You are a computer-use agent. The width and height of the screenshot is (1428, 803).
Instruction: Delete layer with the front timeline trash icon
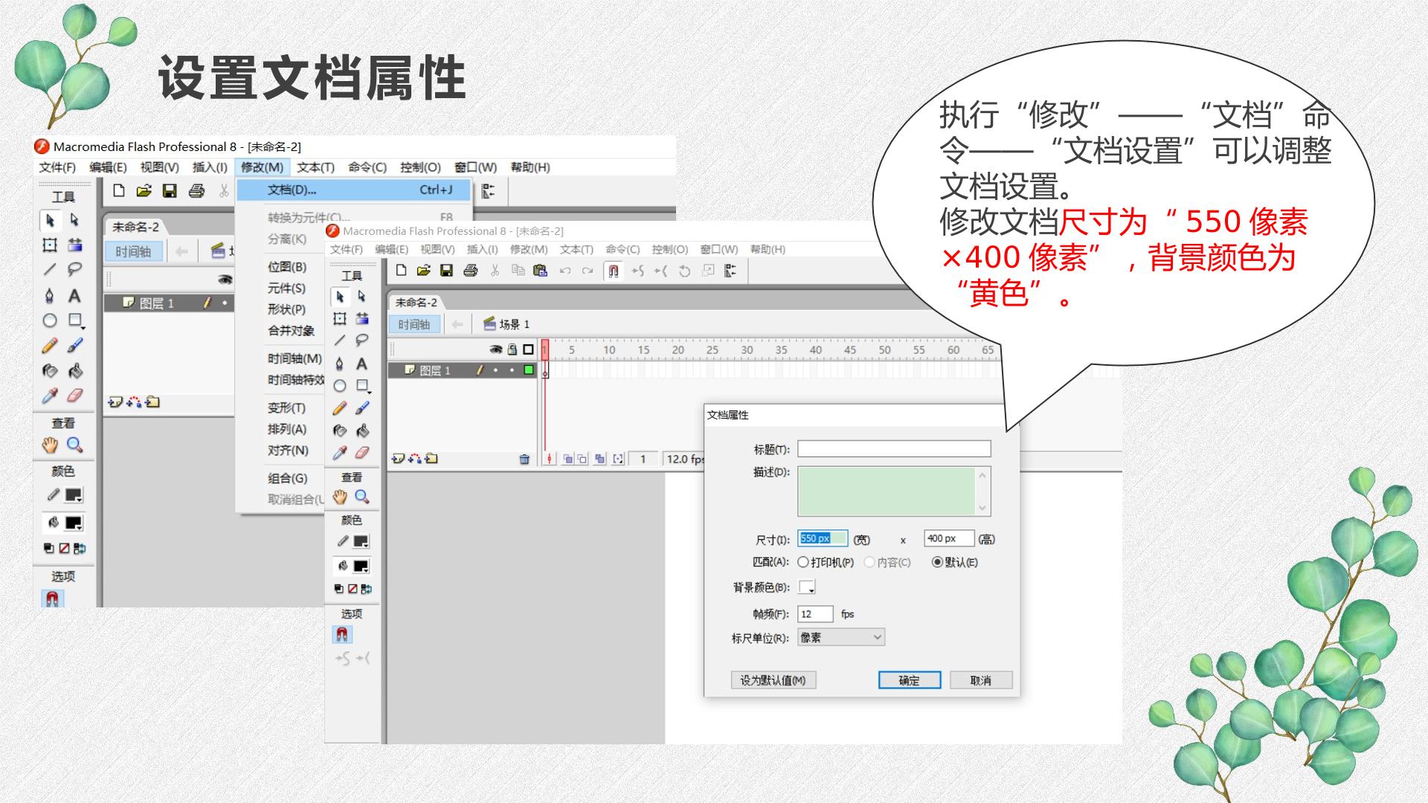(524, 459)
